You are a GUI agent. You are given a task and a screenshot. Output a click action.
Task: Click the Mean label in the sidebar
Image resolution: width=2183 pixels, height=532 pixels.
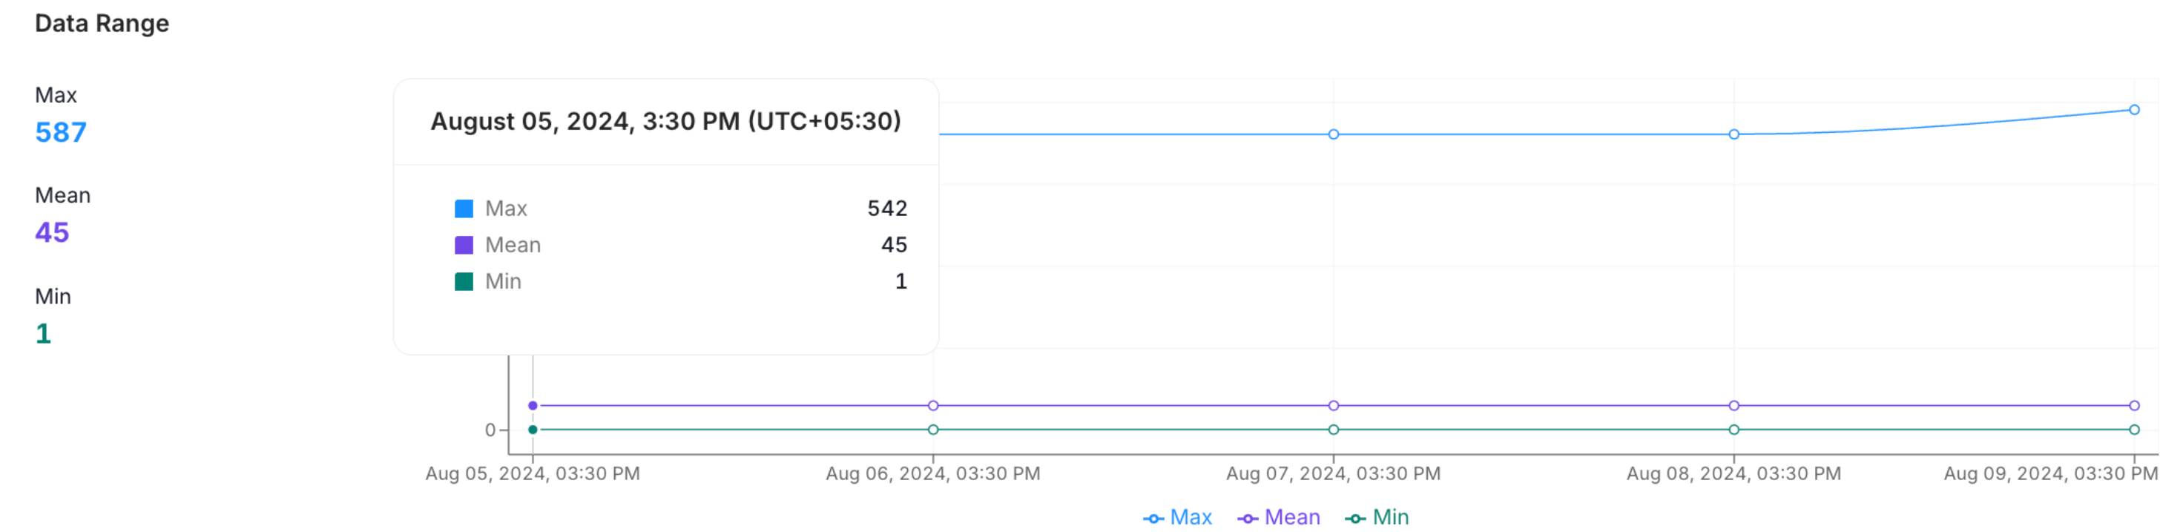[64, 196]
